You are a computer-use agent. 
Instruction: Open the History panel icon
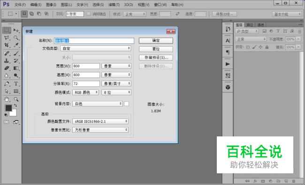[x=228, y=29]
